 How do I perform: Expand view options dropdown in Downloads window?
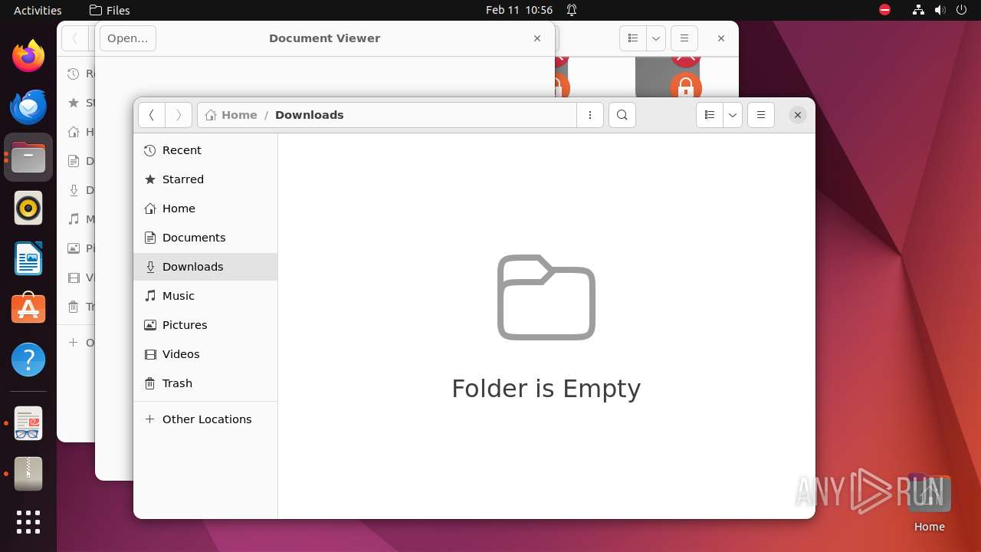pyautogui.click(x=733, y=115)
